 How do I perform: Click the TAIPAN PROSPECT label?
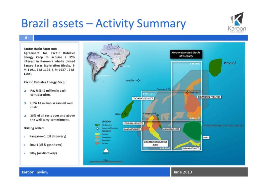[191, 148]
